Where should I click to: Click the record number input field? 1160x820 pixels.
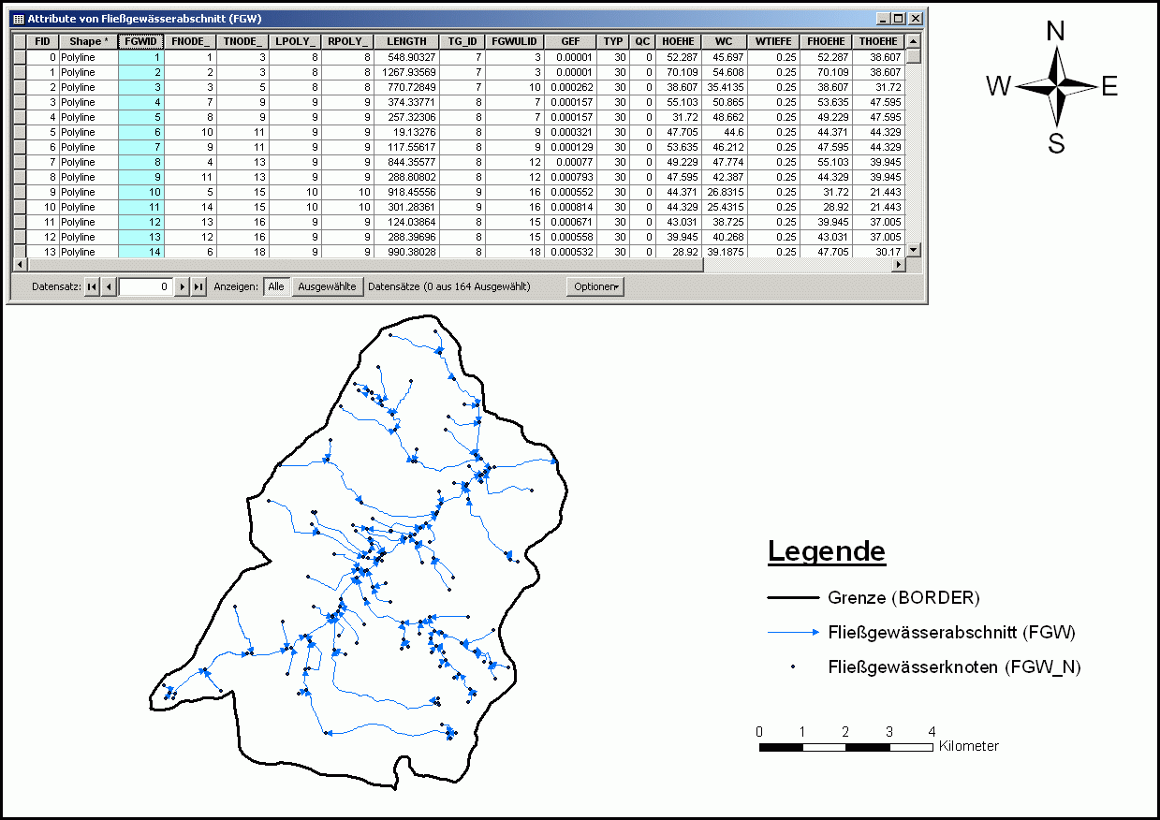click(x=145, y=287)
